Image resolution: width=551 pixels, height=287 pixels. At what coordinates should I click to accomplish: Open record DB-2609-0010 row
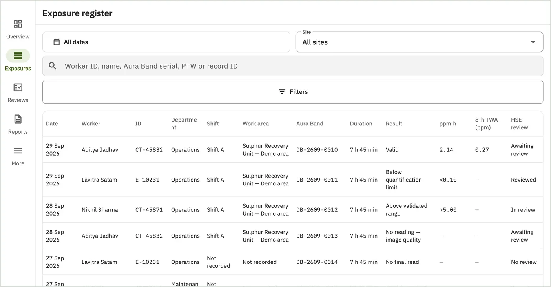click(x=293, y=150)
